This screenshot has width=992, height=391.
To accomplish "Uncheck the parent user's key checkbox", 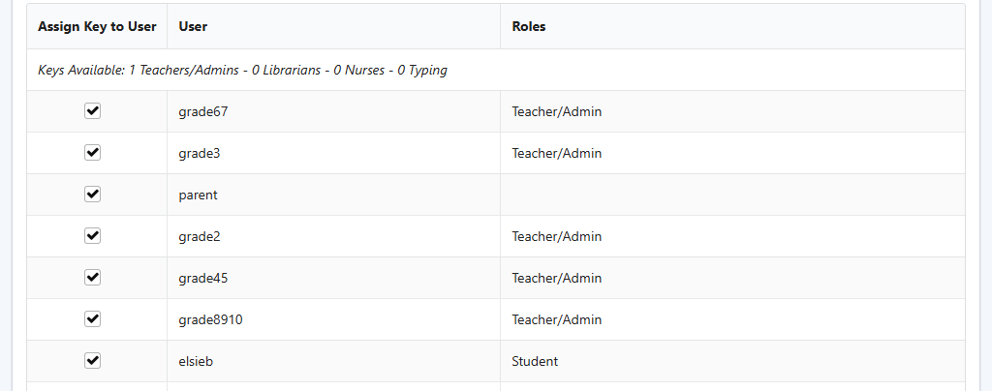I will click(93, 195).
